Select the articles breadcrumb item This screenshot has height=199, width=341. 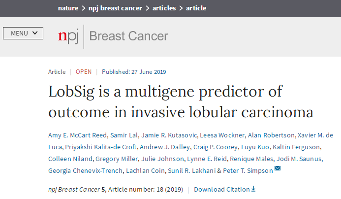[x=165, y=8]
